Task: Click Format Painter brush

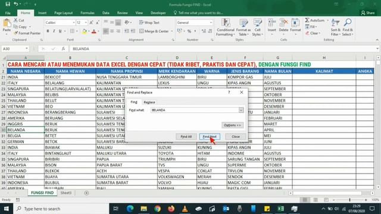Action: (x=27, y=33)
